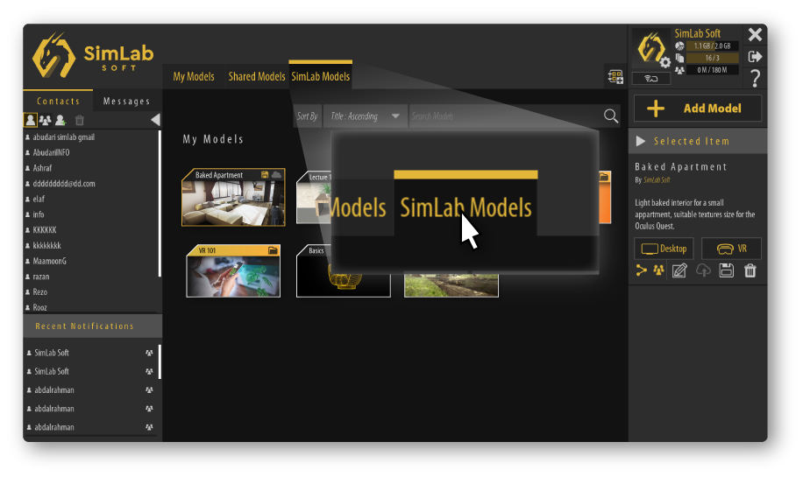This screenshot has width=803, height=477.
Task: Select contact dddddddd@dd.com
Action: pyautogui.click(x=63, y=184)
